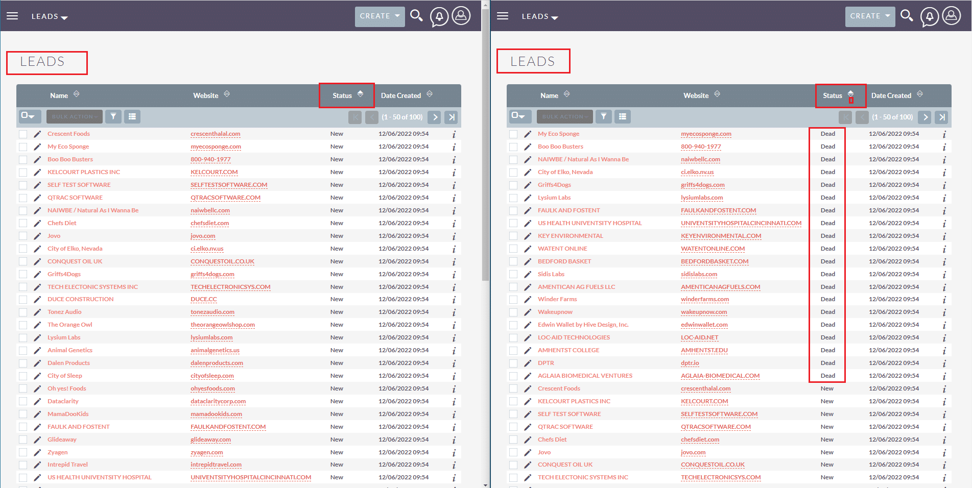Image resolution: width=972 pixels, height=488 pixels.
Task: Expand the CREATE dropdown in left window
Action: pyautogui.click(x=380, y=16)
